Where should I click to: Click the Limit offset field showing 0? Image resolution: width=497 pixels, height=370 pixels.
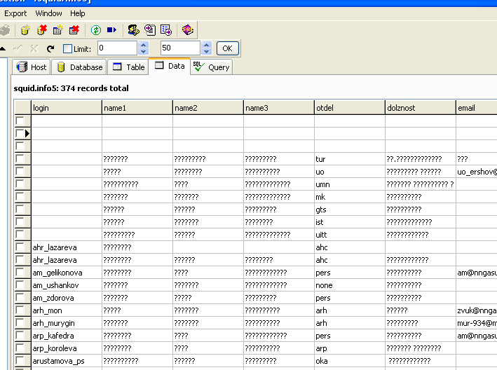pos(117,48)
